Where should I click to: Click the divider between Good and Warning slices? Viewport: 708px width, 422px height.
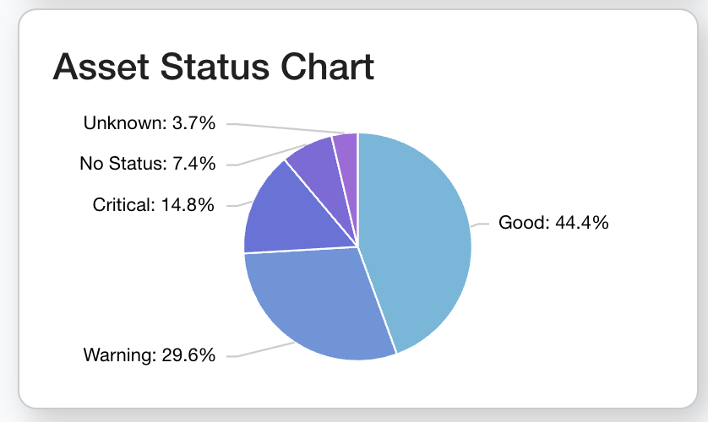click(377, 300)
